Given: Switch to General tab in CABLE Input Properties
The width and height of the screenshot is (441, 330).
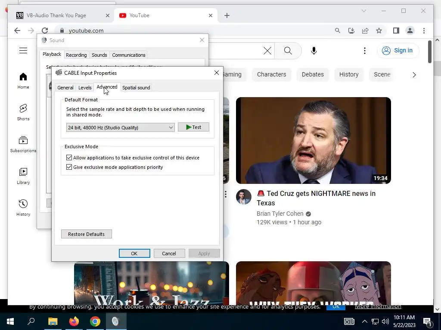Looking at the screenshot, I should 65,88.
